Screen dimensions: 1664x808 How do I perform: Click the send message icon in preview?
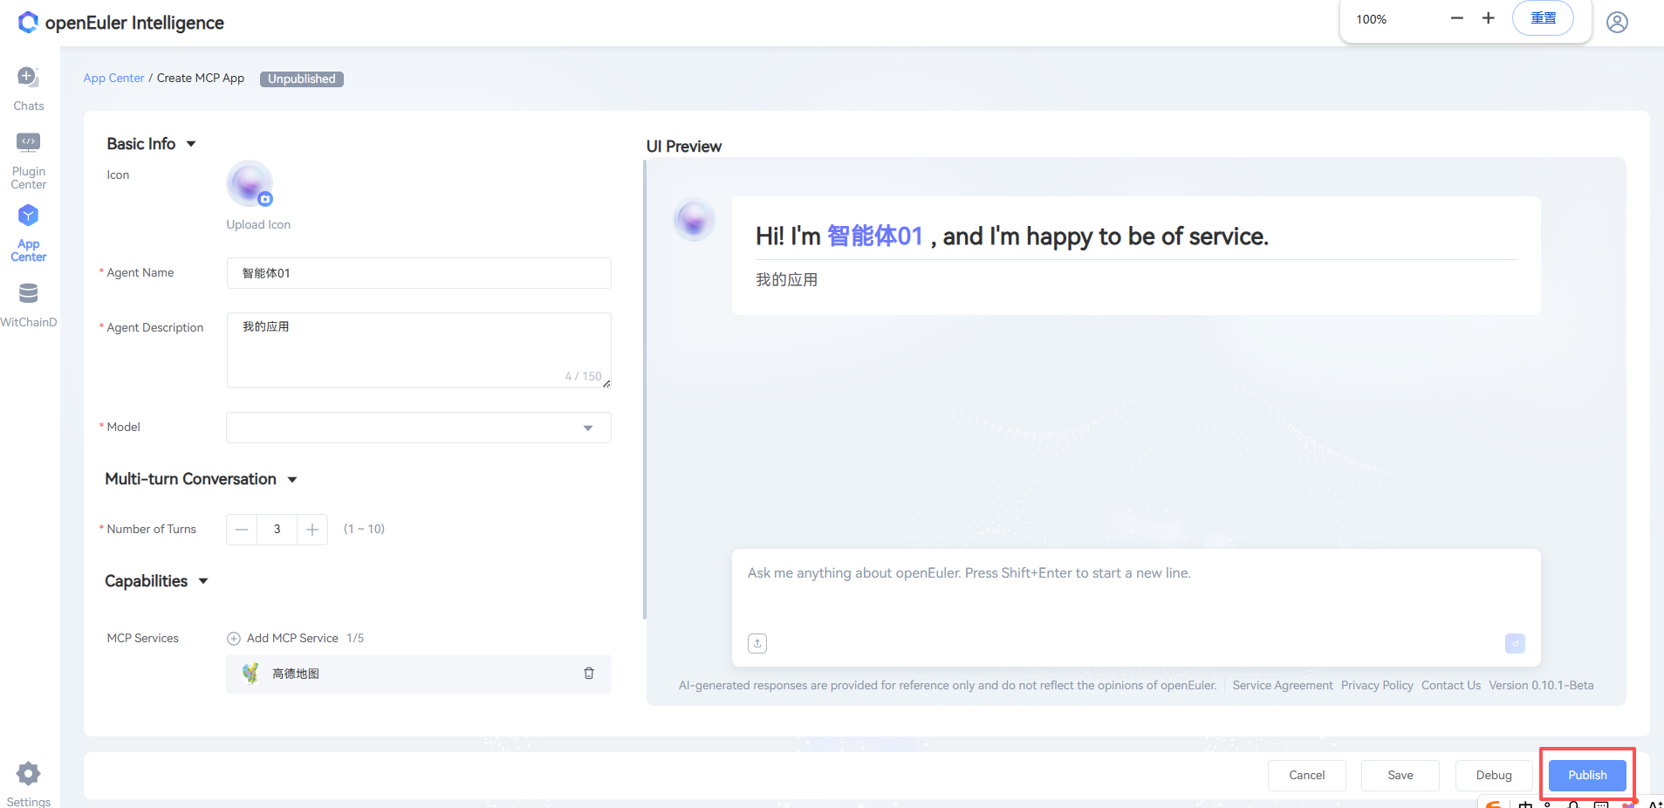click(x=1515, y=643)
